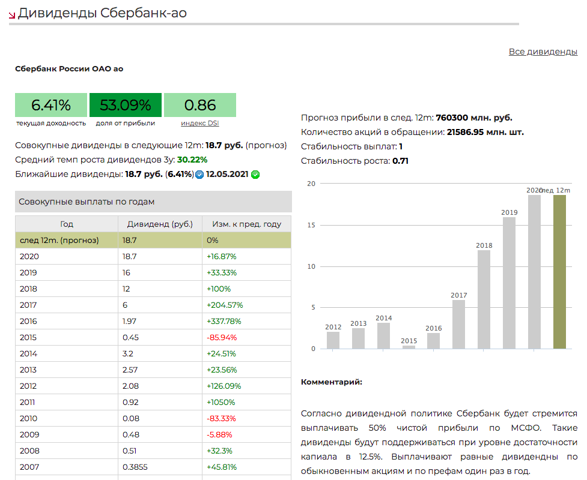The height and width of the screenshot is (480, 587).
Task: Click the green checkmark icon after 12.05.2021
Action: (255, 175)
